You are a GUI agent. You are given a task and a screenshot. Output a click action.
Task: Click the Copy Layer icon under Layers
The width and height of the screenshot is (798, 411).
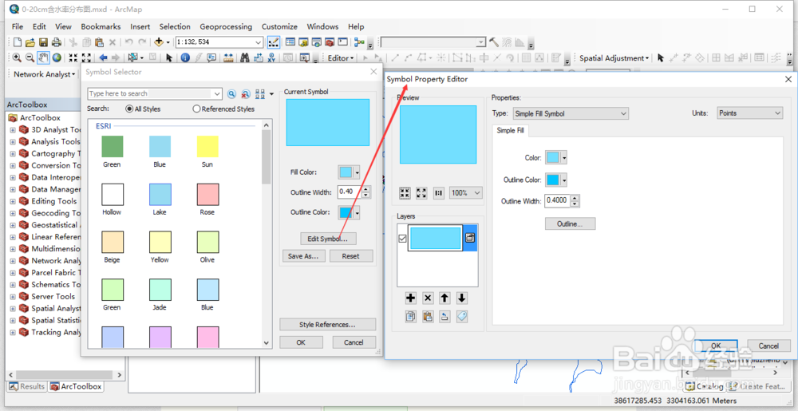411,316
